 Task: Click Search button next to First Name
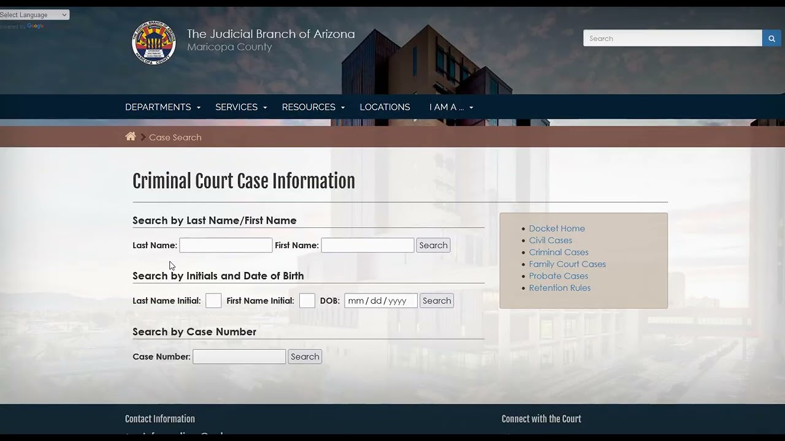pos(434,245)
